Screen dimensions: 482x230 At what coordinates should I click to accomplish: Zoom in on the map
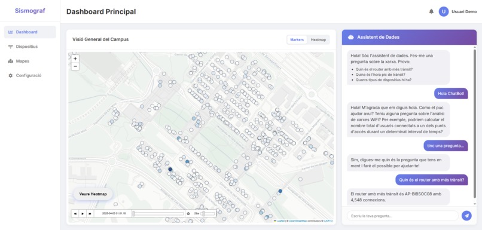[x=75, y=59]
